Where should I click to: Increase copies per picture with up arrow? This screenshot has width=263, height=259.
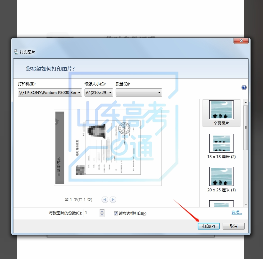(102, 211)
